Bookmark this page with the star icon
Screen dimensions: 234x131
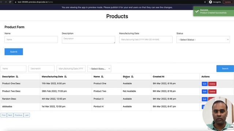[x=205, y=2]
